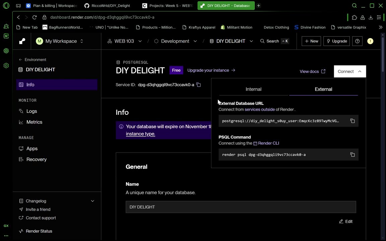Open browser extensions cube icon
Image resolution: width=386 pixels, height=241 pixels.
[354, 17]
